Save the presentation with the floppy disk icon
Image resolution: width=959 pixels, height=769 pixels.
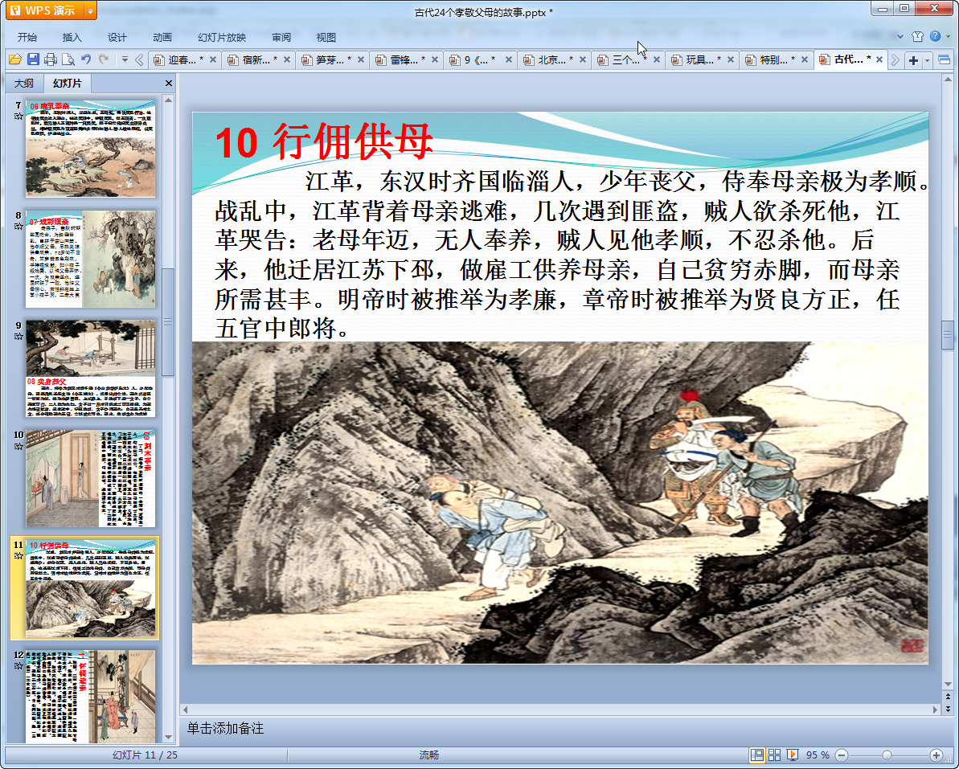tap(33, 59)
